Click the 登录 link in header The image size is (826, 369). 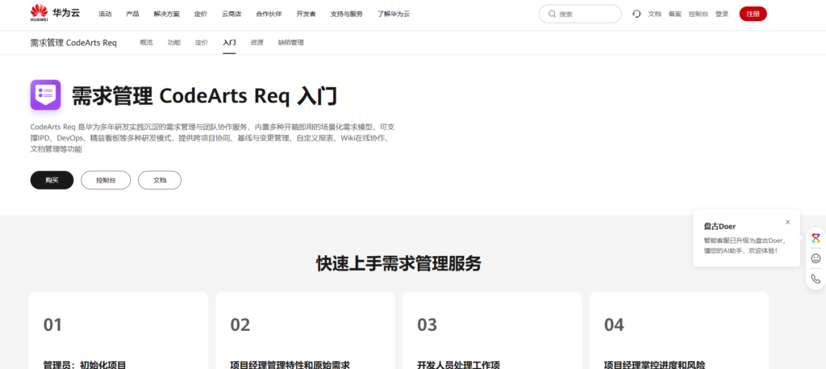[722, 14]
